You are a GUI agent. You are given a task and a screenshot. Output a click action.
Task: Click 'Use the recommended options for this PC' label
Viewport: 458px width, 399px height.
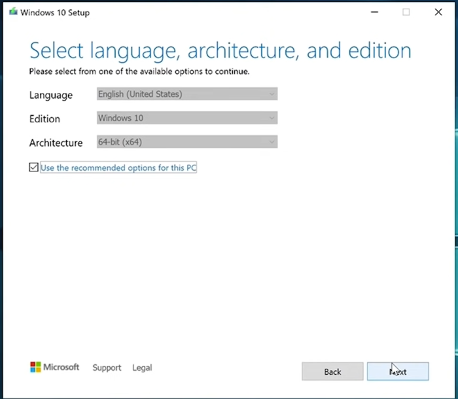118,167
